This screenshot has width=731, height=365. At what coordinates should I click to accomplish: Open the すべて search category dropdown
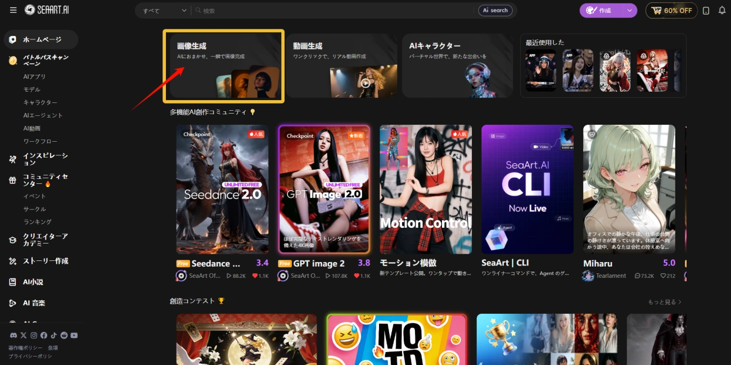click(165, 11)
